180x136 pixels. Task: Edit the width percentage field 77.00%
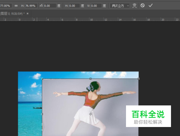6,6
